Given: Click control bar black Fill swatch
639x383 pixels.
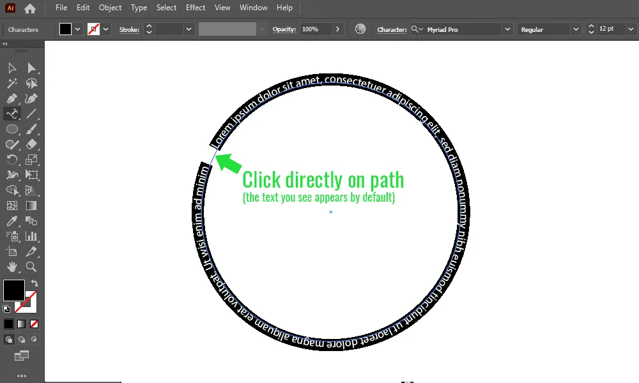Looking at the screenshot, I should pos(66,29).
